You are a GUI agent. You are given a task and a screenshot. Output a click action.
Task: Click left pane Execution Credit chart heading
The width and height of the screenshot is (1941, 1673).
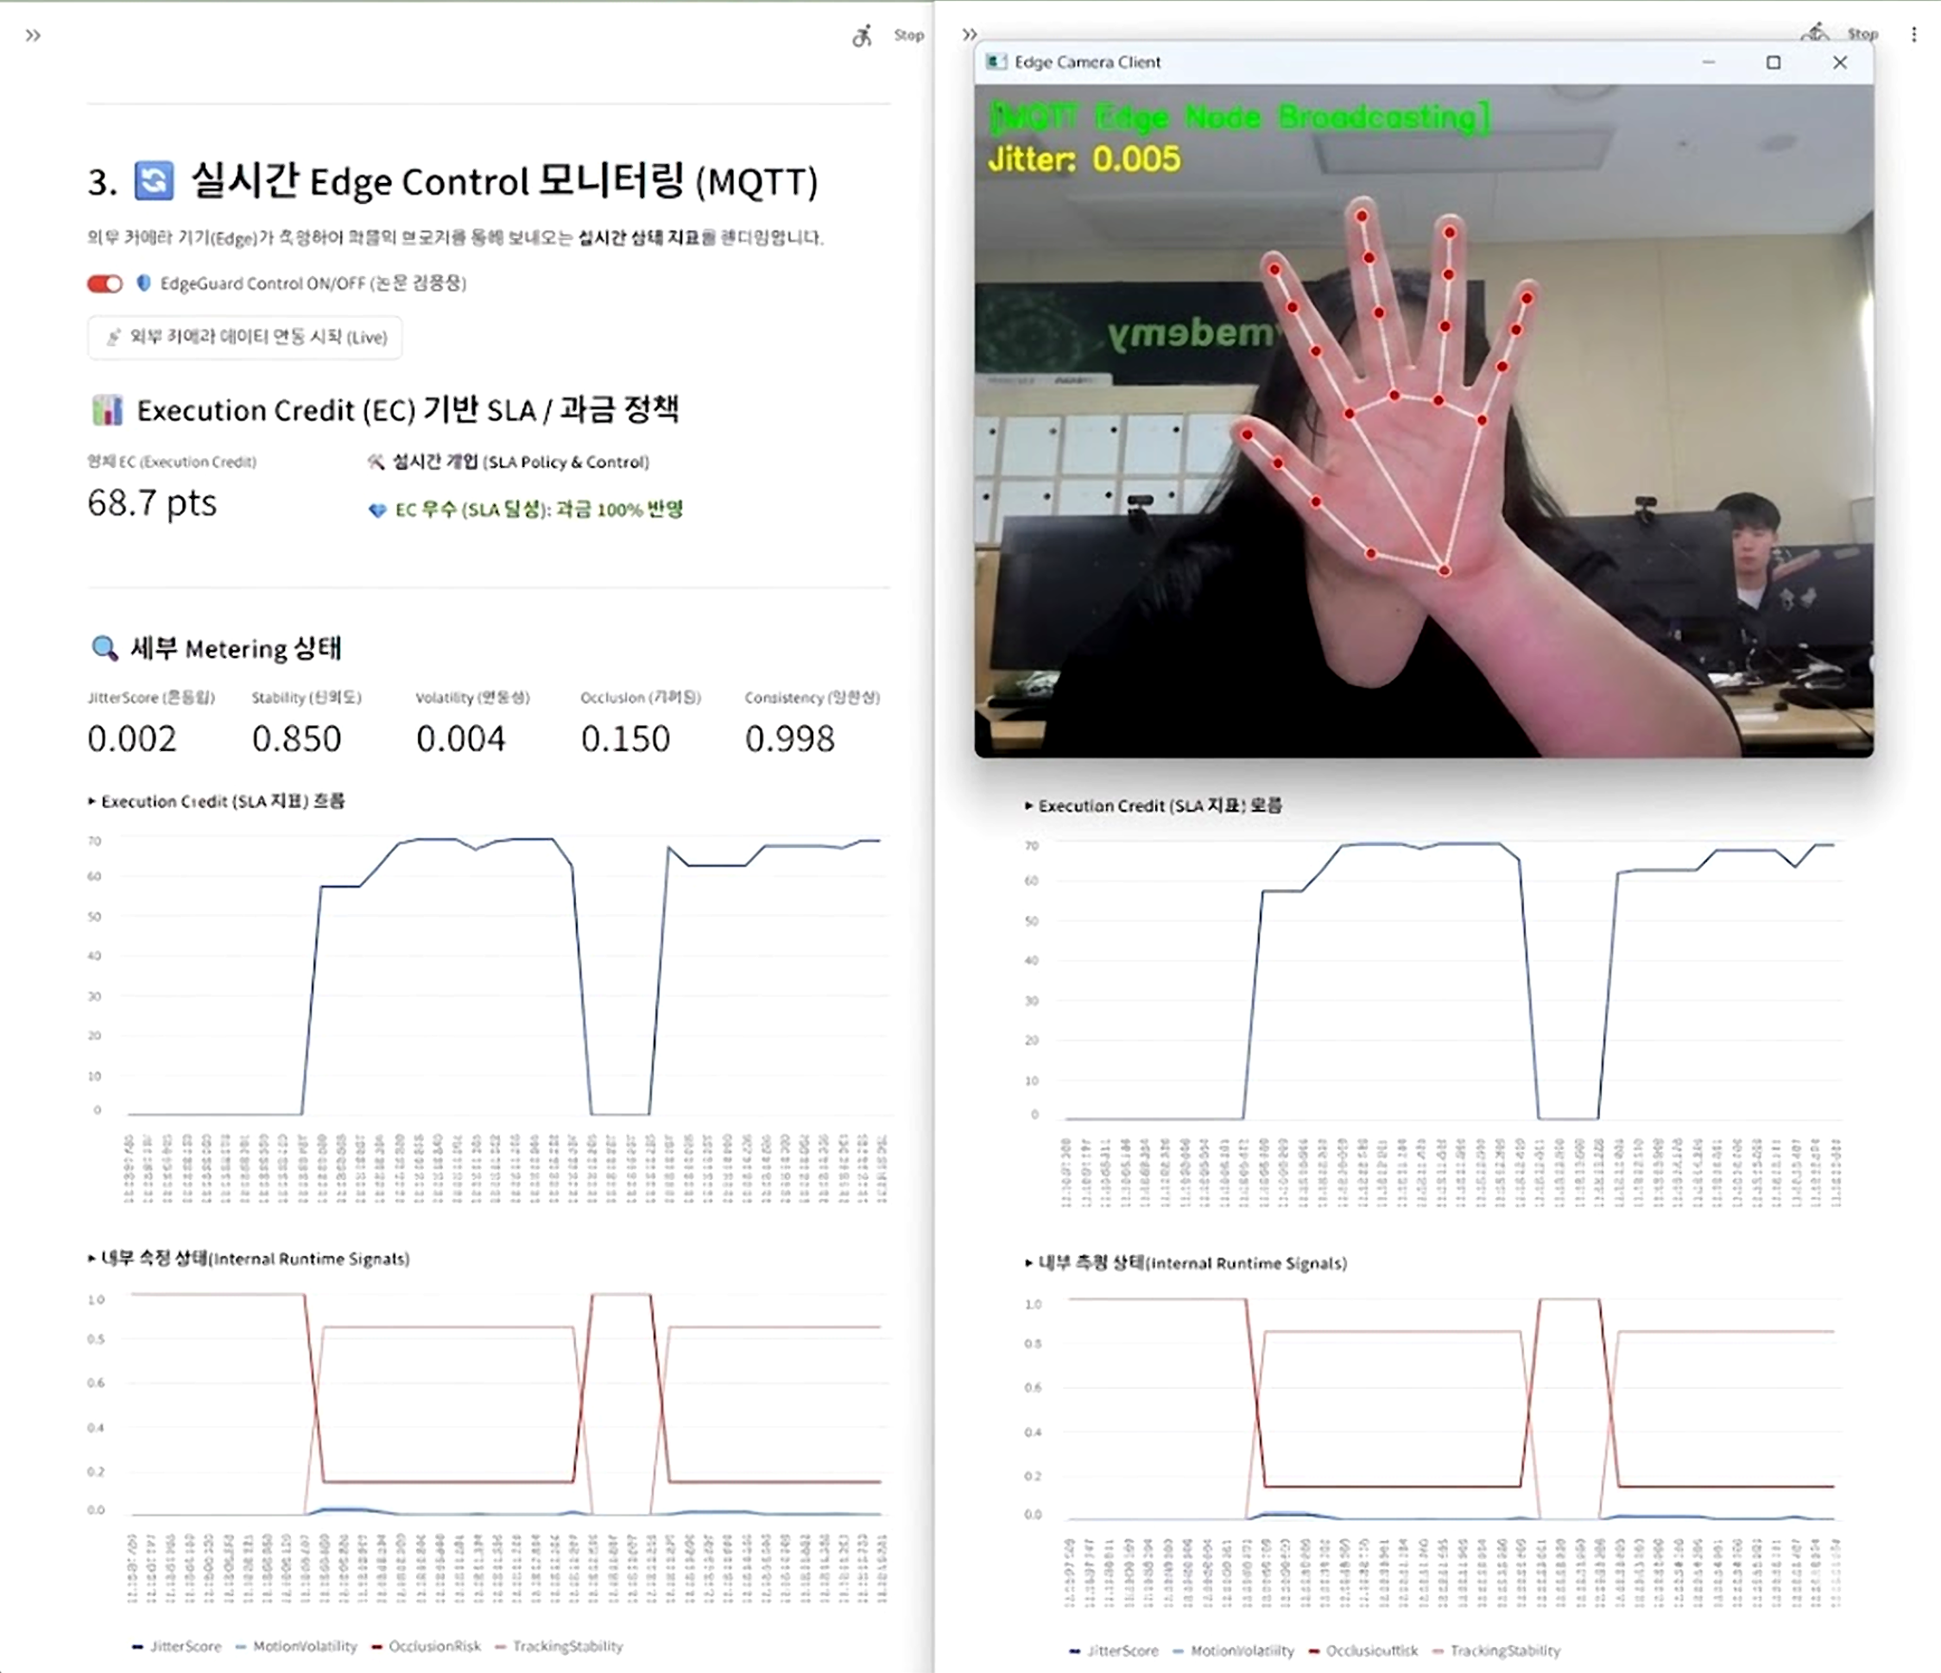pyautogui.click(x=217, y=802)
